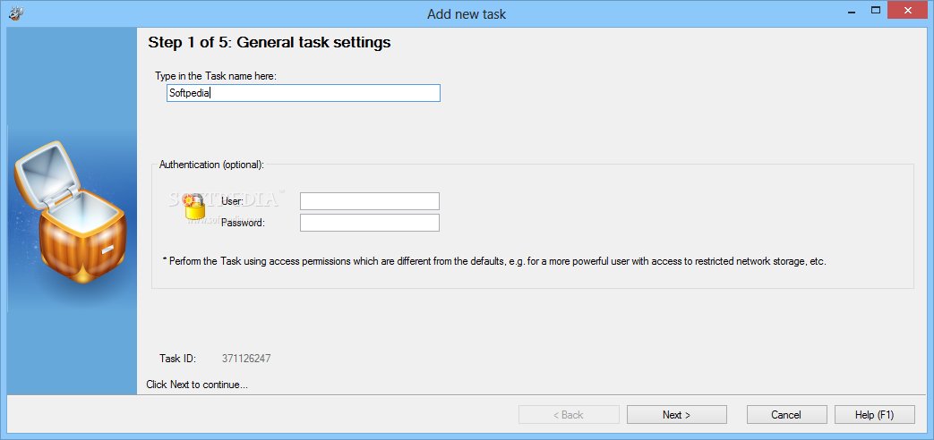This screenshot has height=440, width=934.
Task: Maximize the Add new task window
Action: (876, 10)
